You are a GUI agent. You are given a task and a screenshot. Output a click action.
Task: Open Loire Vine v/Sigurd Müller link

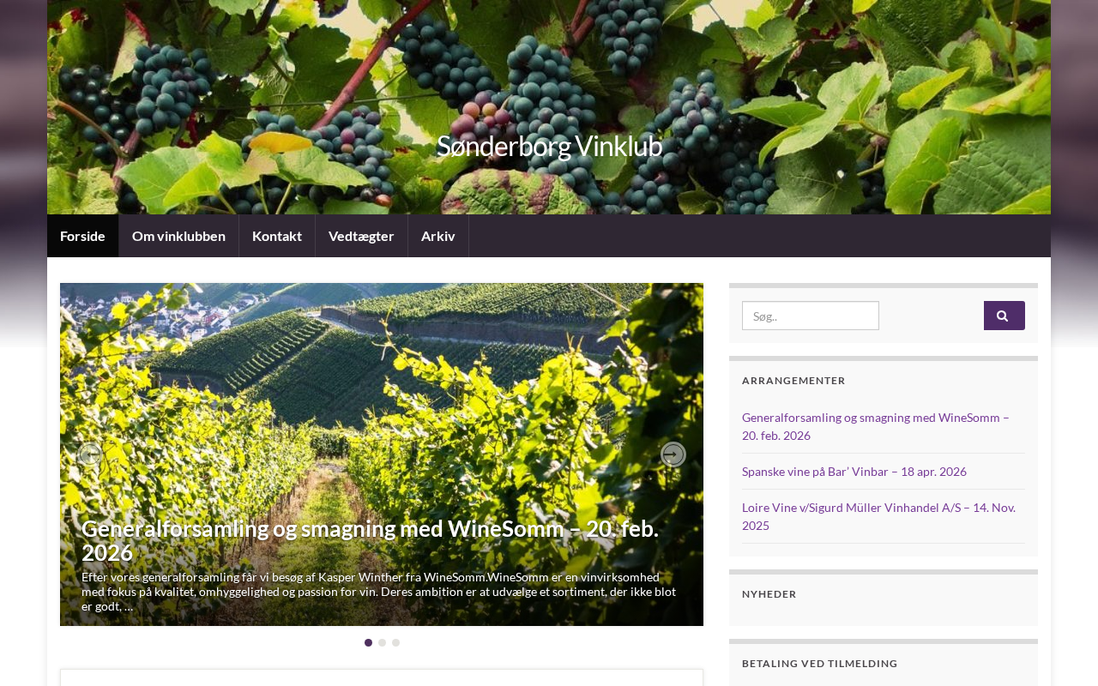(x=878, y=516)
